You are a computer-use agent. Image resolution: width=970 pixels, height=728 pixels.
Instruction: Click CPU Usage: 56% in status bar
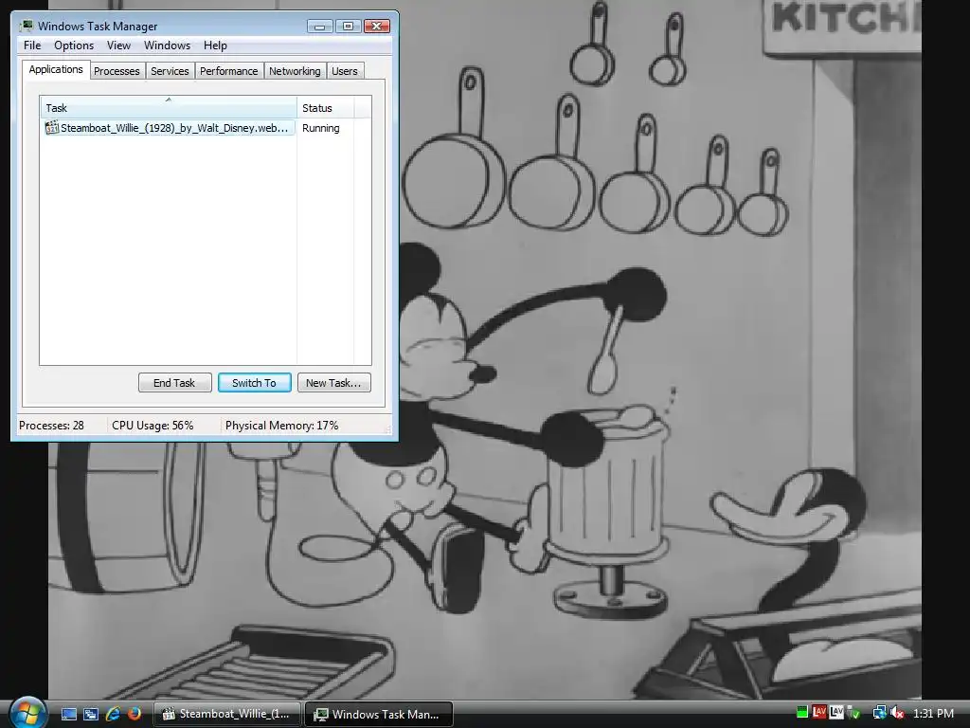click(153, 426)
